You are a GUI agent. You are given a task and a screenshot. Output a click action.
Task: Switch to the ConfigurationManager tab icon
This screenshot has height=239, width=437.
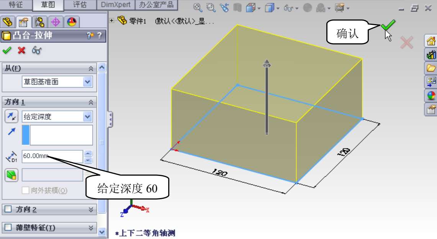coord(39,22)
